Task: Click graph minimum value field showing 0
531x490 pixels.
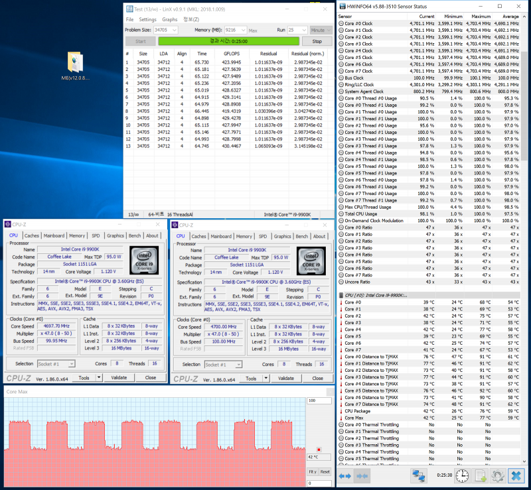Action: pyautogui.click(x=319, y=483)
